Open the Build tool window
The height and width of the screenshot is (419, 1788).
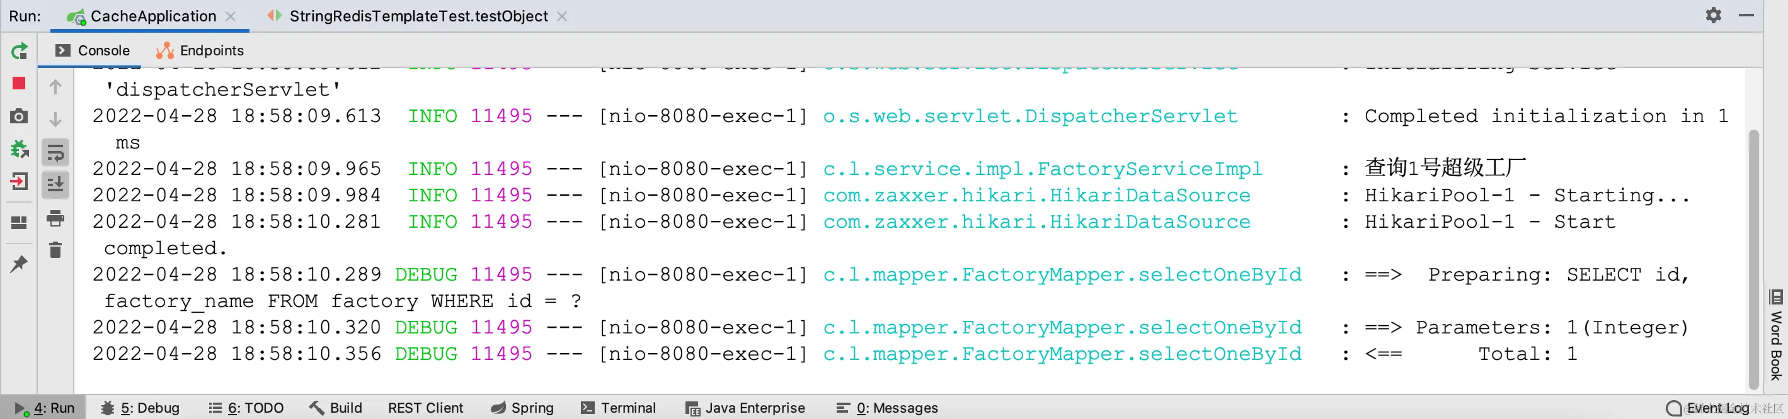click(x=336, y=408)
